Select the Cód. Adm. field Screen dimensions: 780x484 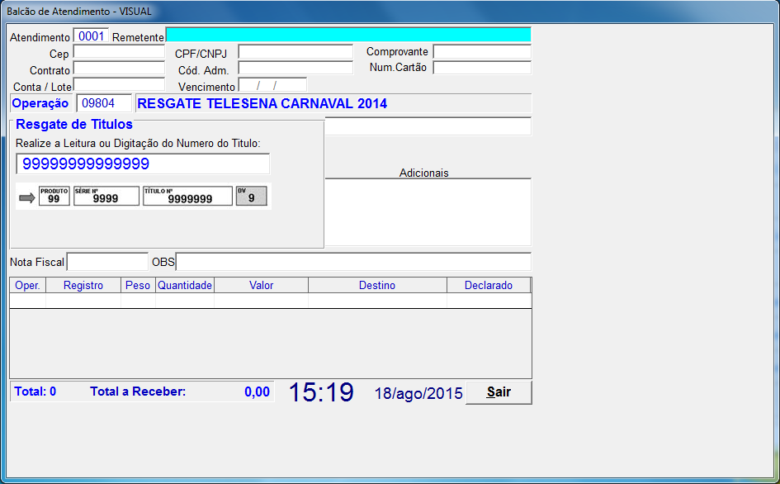pos(295,69)
